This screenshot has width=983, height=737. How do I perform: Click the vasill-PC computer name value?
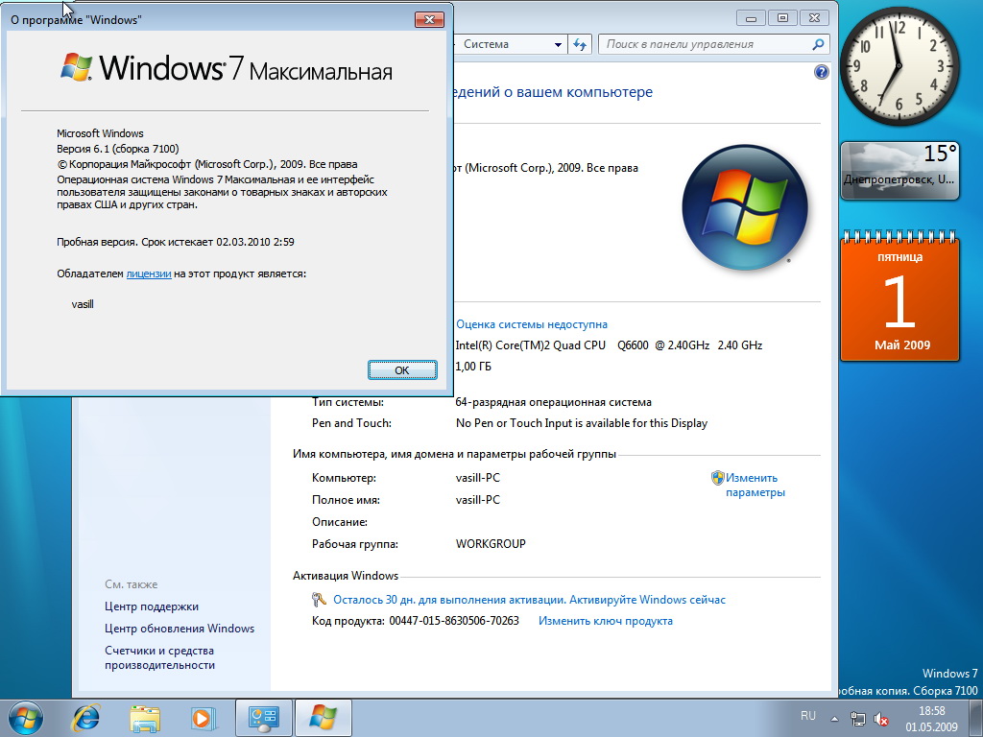478,478
